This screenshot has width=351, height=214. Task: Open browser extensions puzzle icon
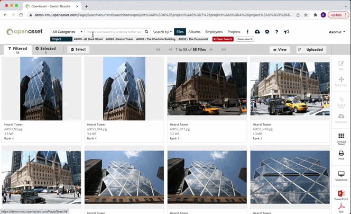[316, 15]
